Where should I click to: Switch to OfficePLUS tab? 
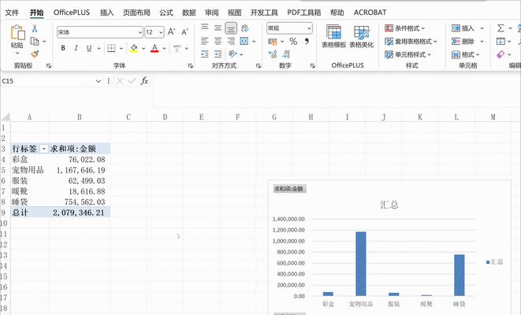point(72,13)
